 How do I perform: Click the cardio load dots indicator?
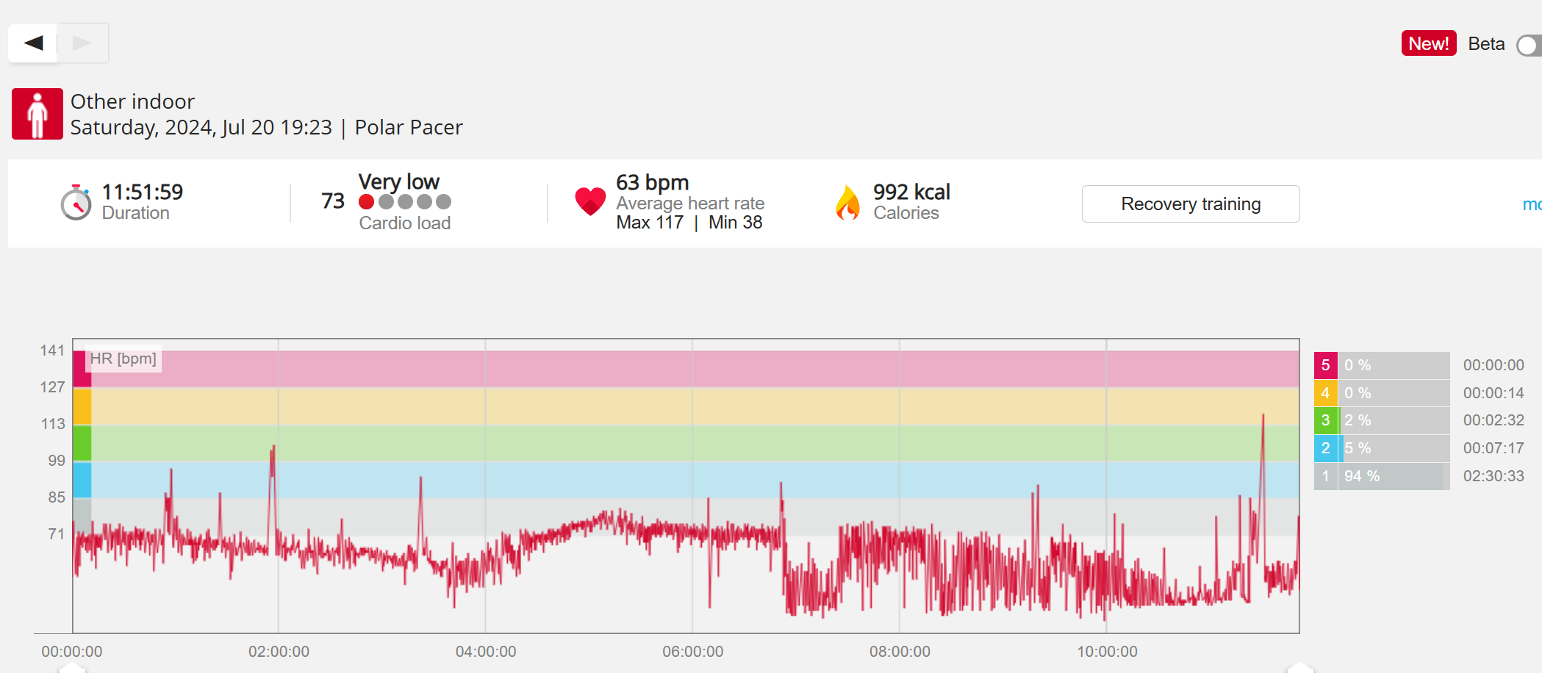(405, 202)
